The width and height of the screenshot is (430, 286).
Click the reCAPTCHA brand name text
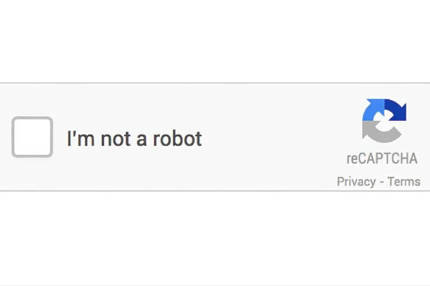[x=382, y=158]
